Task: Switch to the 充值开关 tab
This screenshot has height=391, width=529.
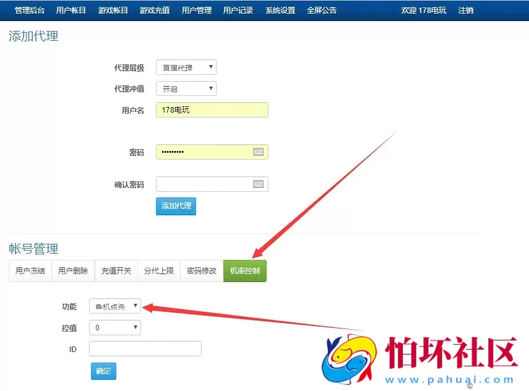Action: (115, 271)
